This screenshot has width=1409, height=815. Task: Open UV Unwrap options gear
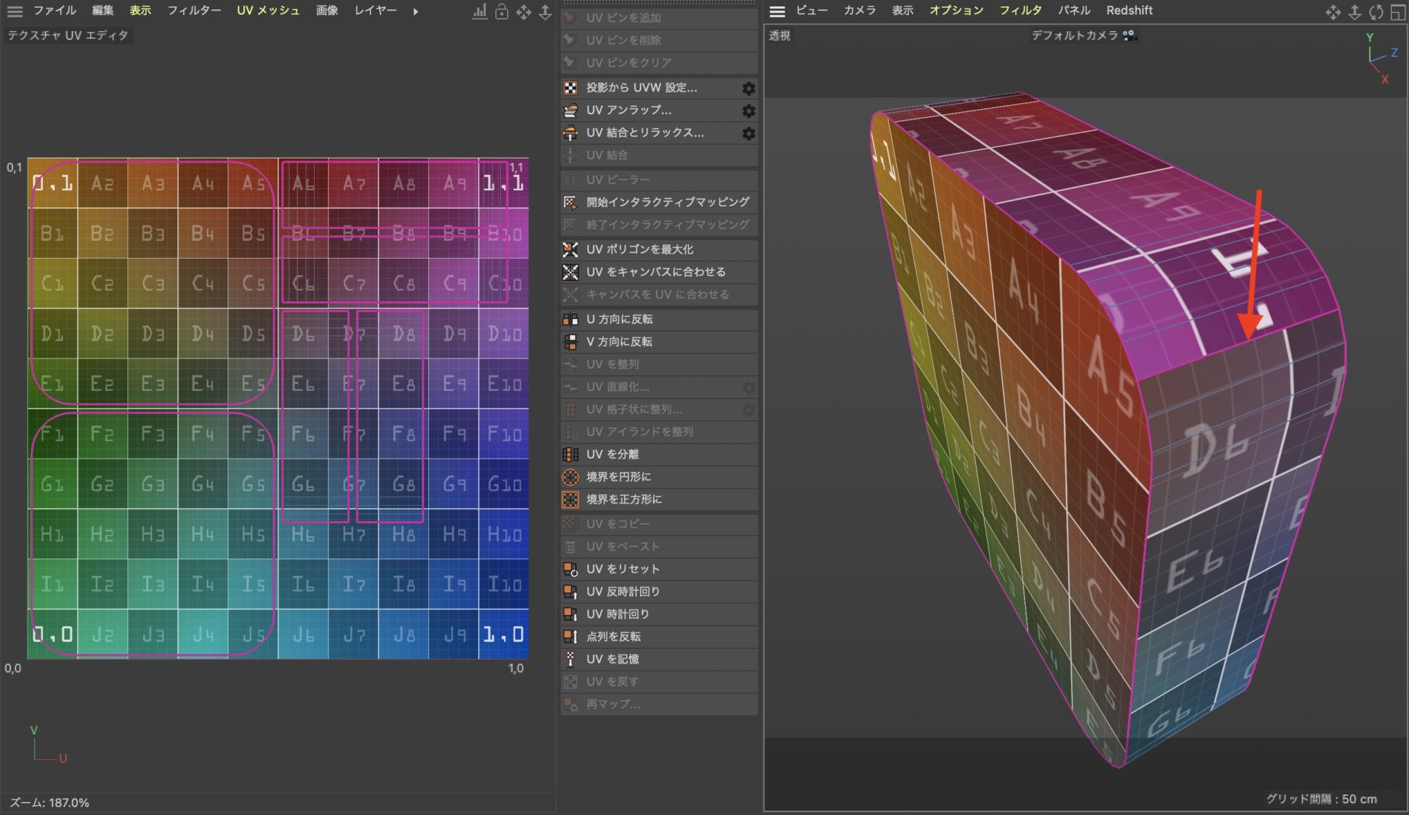coord(749,111)
